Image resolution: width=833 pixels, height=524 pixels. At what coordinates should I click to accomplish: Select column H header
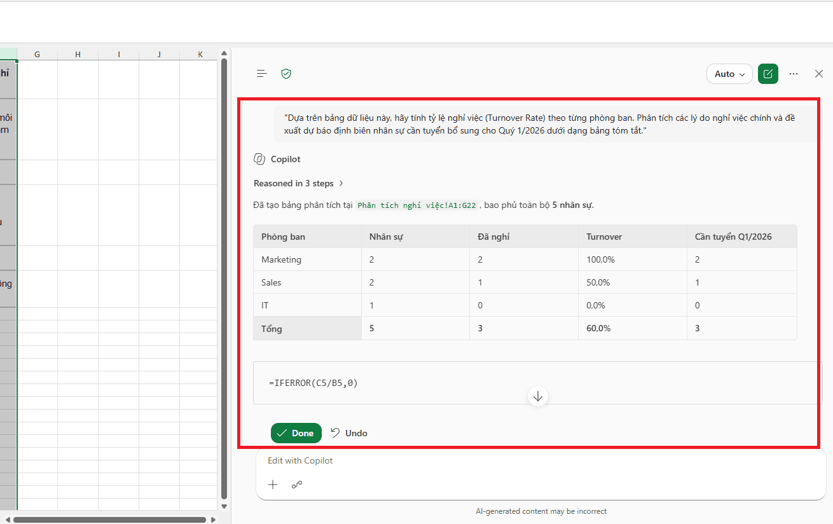(78, 55)
